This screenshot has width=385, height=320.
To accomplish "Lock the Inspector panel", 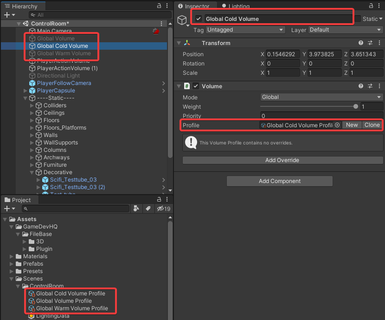I will pos(371,6).
